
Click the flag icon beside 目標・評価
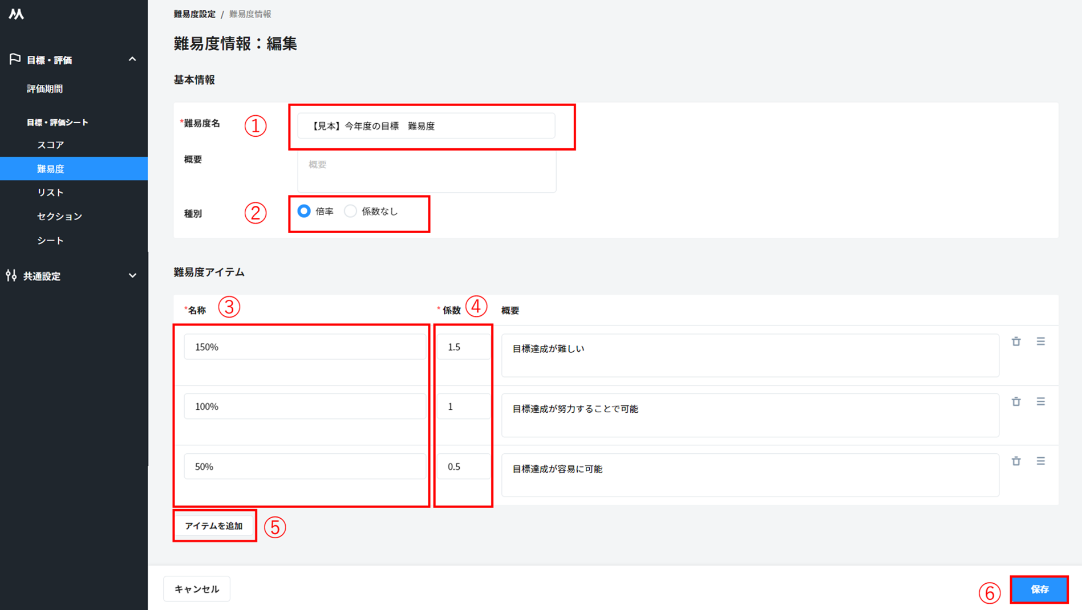[x=15, y=59]
